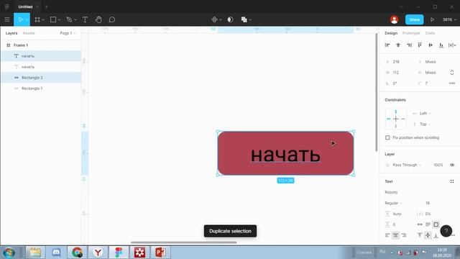Select the Pen tool
This screenshot has width=460, height=259.
point(69,19)
